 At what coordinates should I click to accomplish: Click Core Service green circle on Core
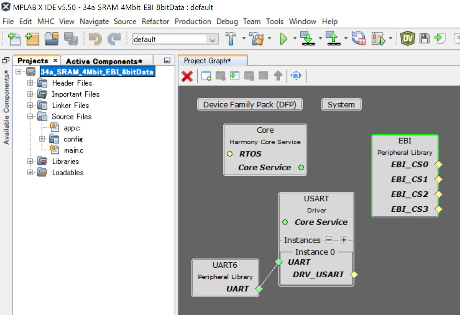301,167
